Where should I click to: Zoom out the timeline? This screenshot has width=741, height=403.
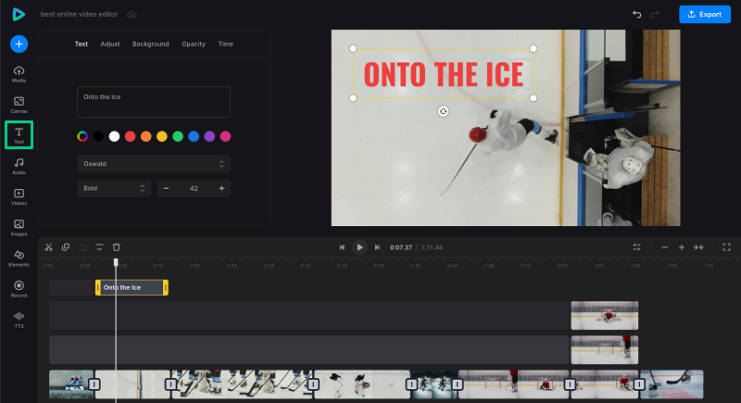(x=664, y=247)
